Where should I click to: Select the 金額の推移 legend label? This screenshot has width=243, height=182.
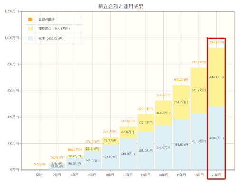47,19
